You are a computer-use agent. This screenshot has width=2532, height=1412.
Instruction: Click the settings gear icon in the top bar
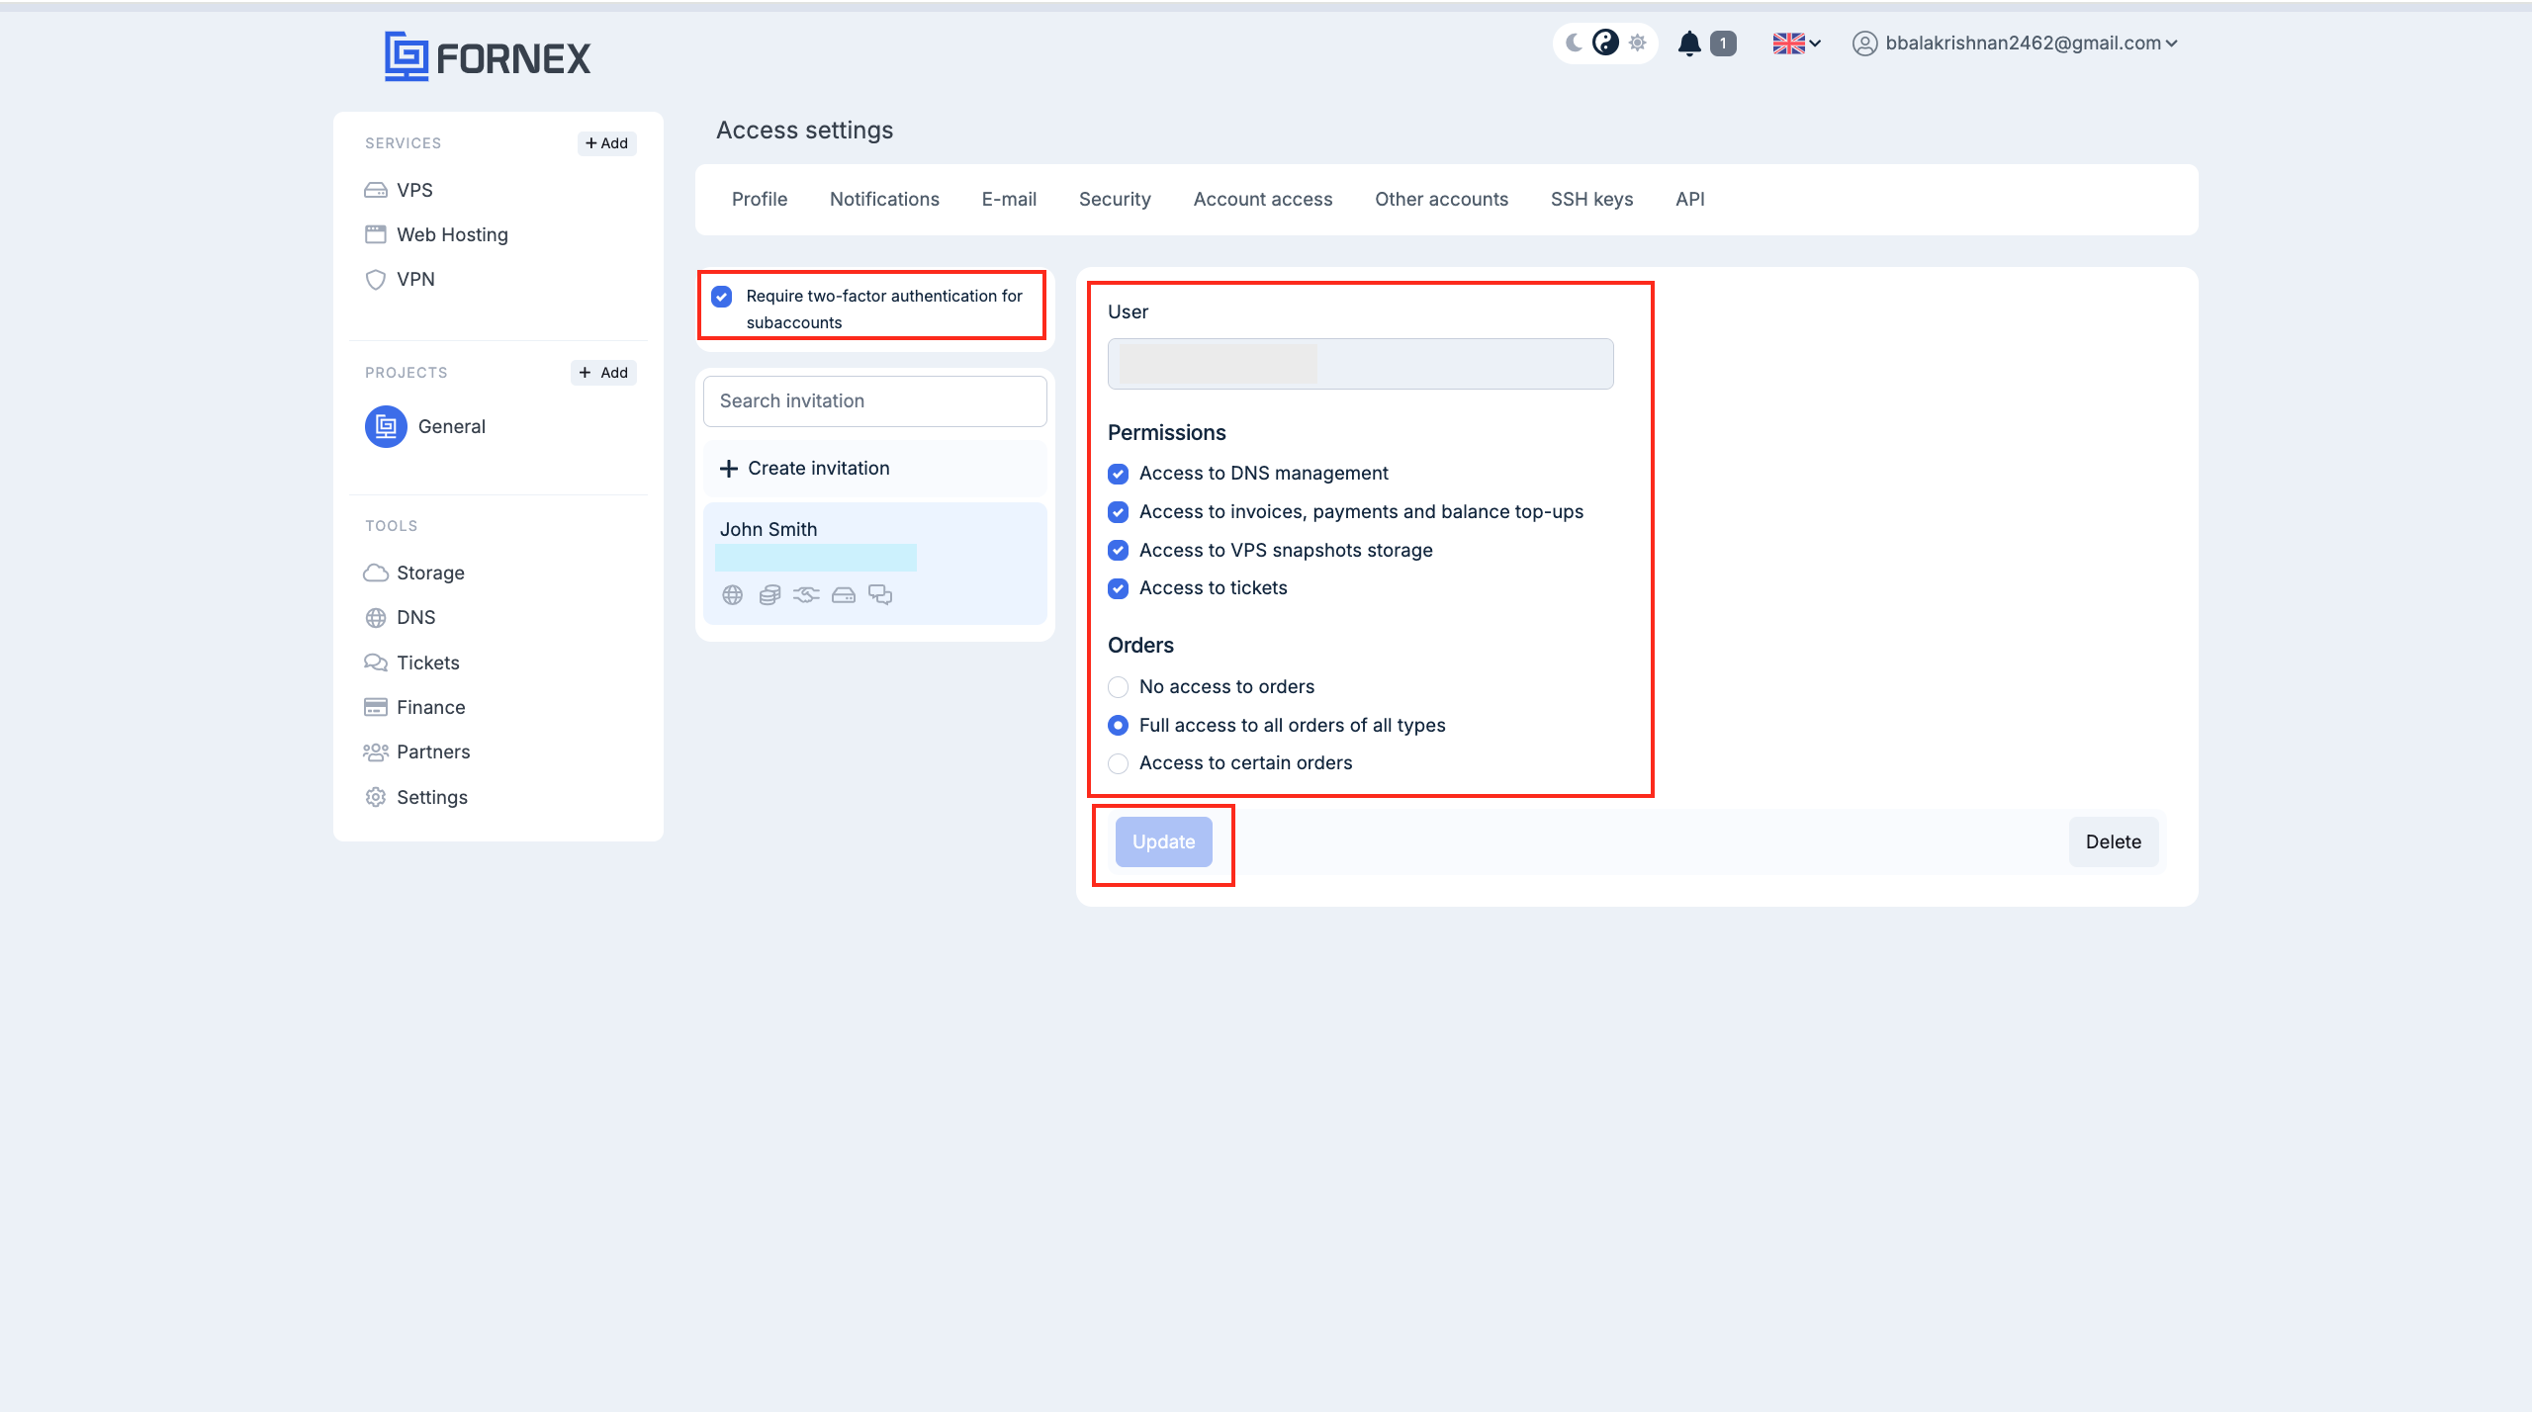1635,42
